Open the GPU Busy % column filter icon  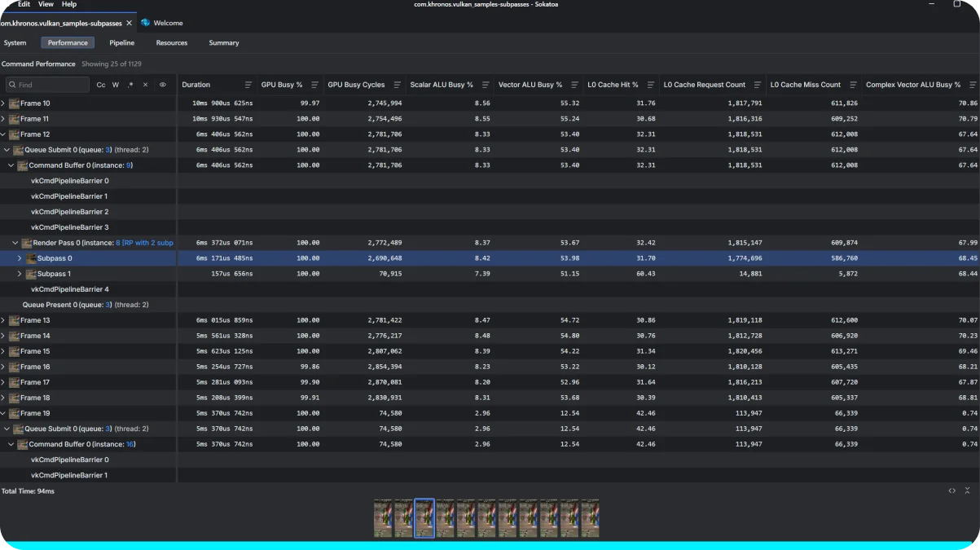click(x=314, y=85)
